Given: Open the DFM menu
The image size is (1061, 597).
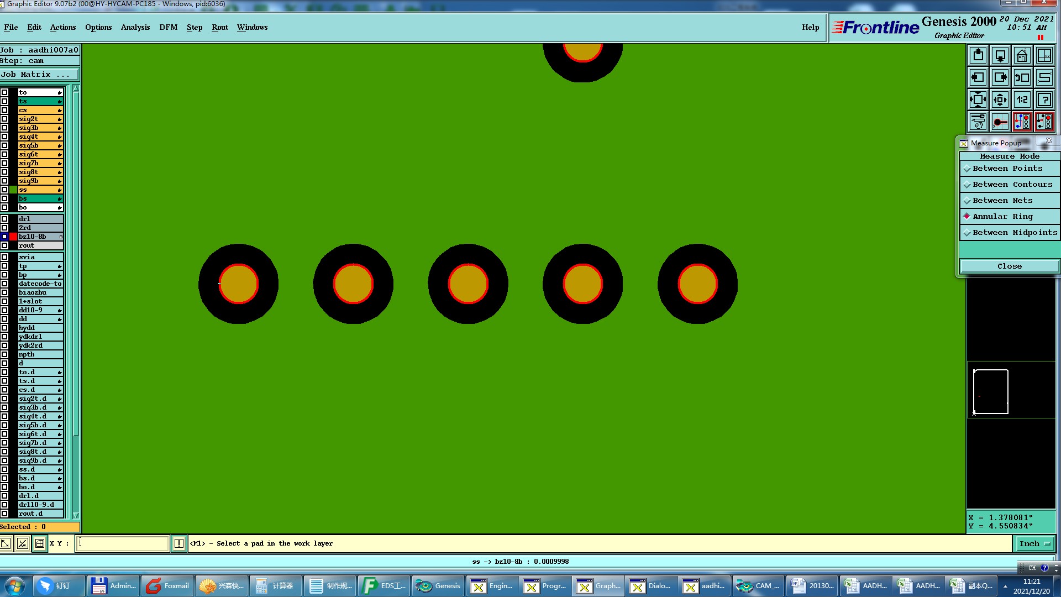Looking at the screenshot, I should (168, 28).
